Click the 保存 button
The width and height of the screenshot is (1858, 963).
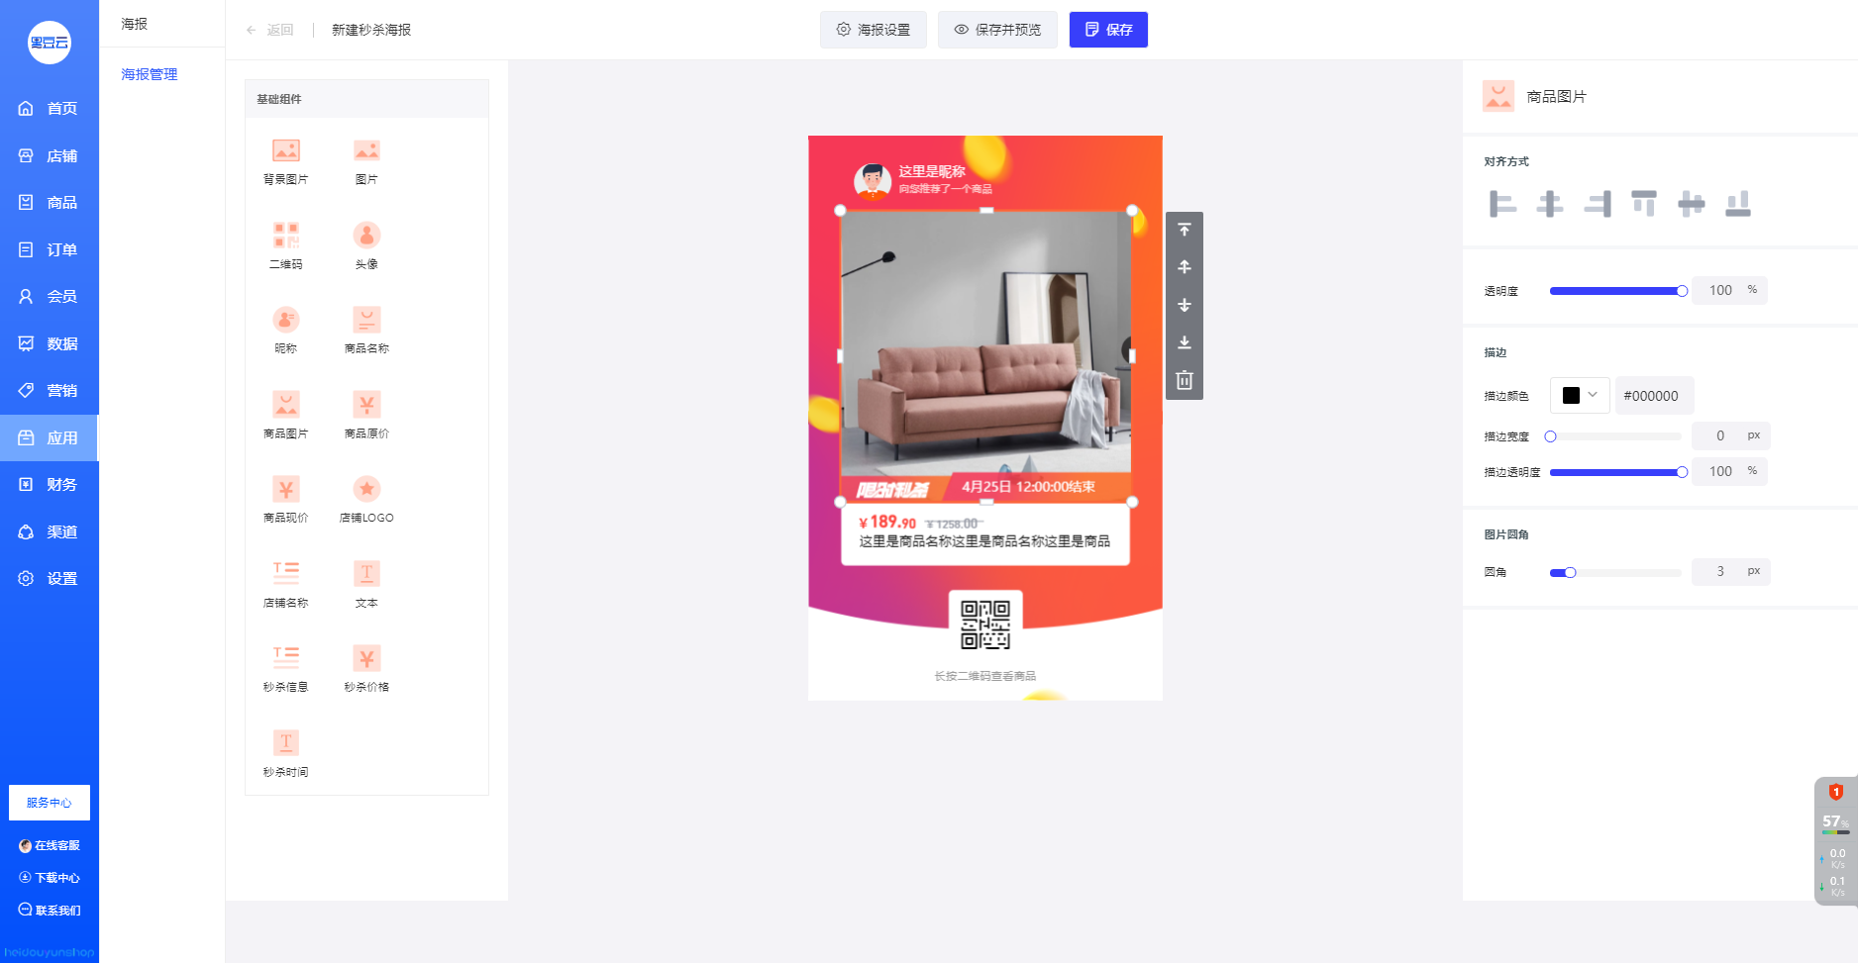point(1108,30)
